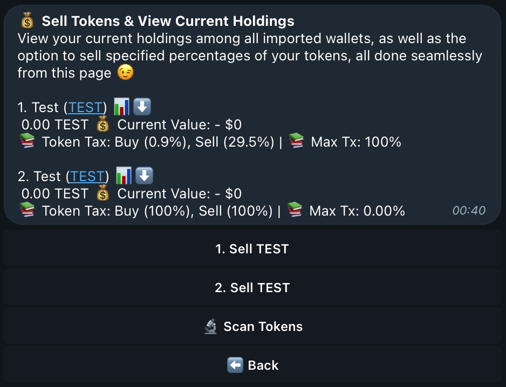Click the left arrow icon on the Back button

tap(235, 365)
